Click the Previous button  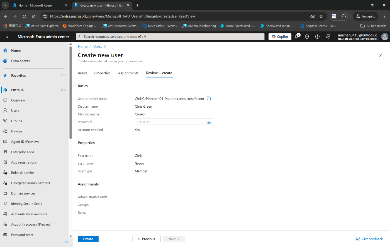point(146,239)
